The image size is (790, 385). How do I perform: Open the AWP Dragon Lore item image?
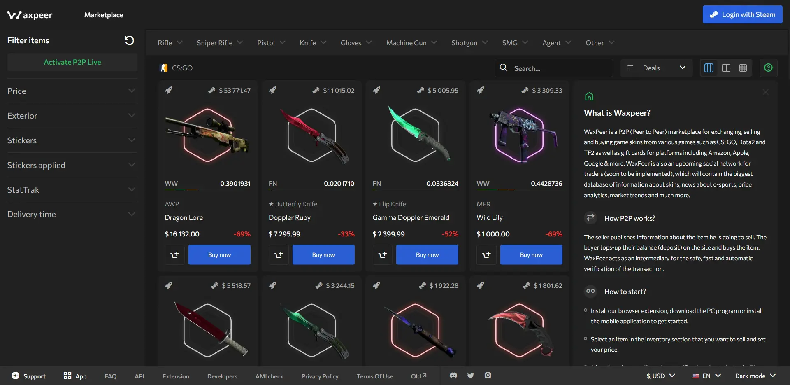pos(208,135)
